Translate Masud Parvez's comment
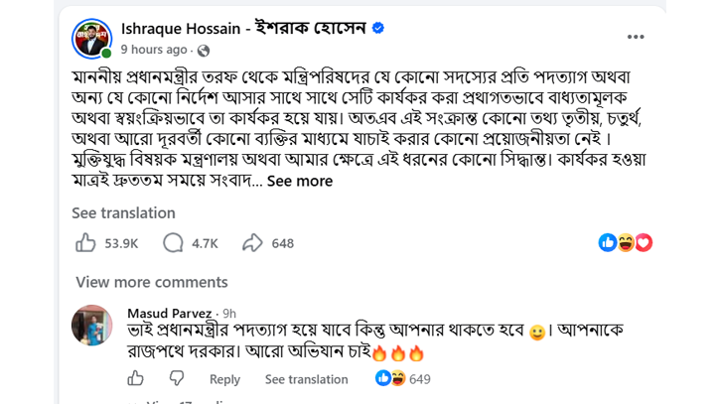Image resolution: width=720 pixels, height=404 pixels. (306, 379)
